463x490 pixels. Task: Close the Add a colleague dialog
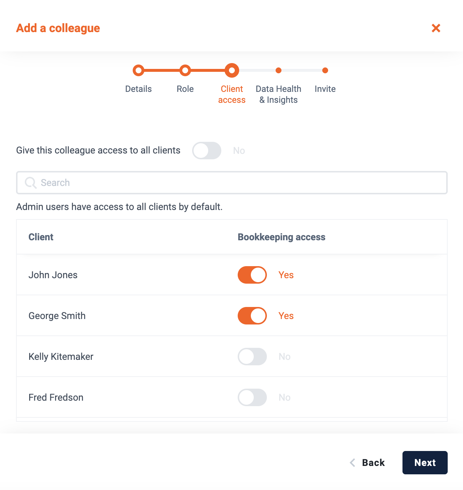click(x=436, y=28)
